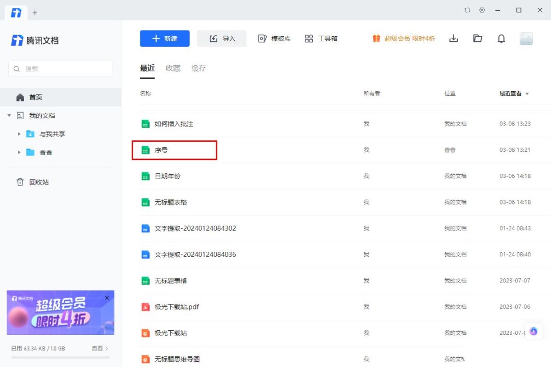
Task: Switch to the 缓存 tab
Action: coord(199,68)
